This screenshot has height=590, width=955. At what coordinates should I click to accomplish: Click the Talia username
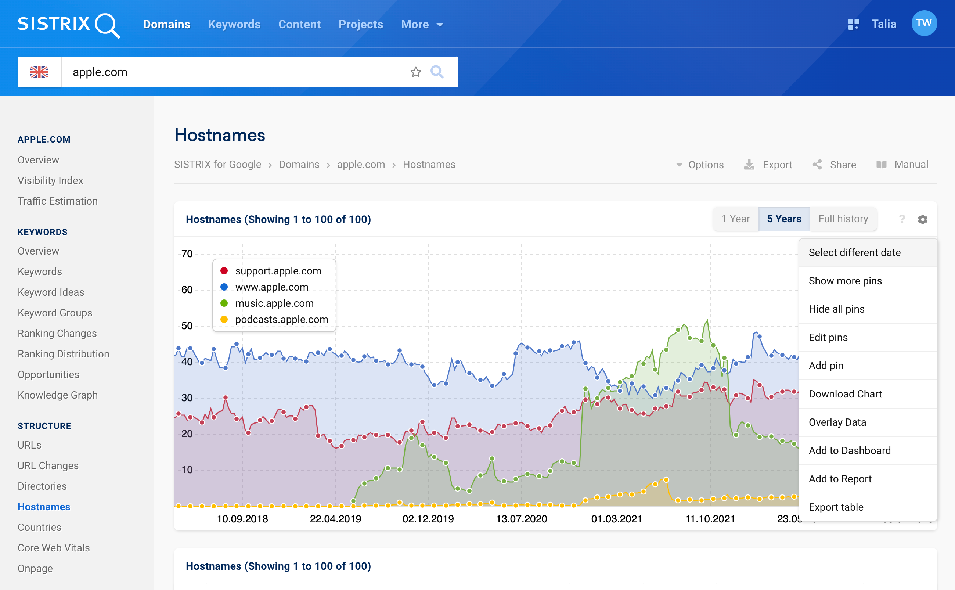884,24
